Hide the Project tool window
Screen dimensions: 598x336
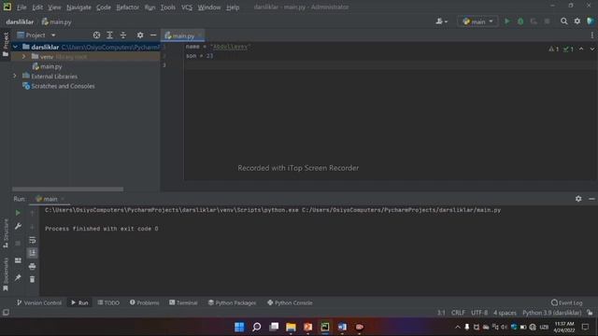click(x=153, y=35)
